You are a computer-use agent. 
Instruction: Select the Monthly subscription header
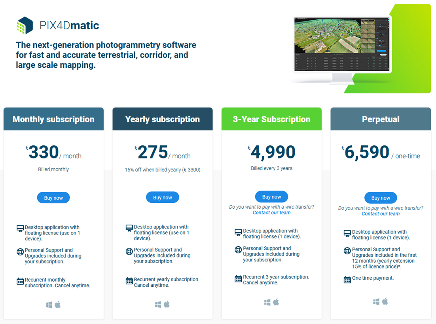point(54,119)
